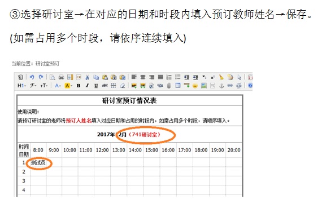Click the day 2 cell under 9:00
Viewport: 322px width, 208px height.
pyautogui.click(x=54, y=171)
